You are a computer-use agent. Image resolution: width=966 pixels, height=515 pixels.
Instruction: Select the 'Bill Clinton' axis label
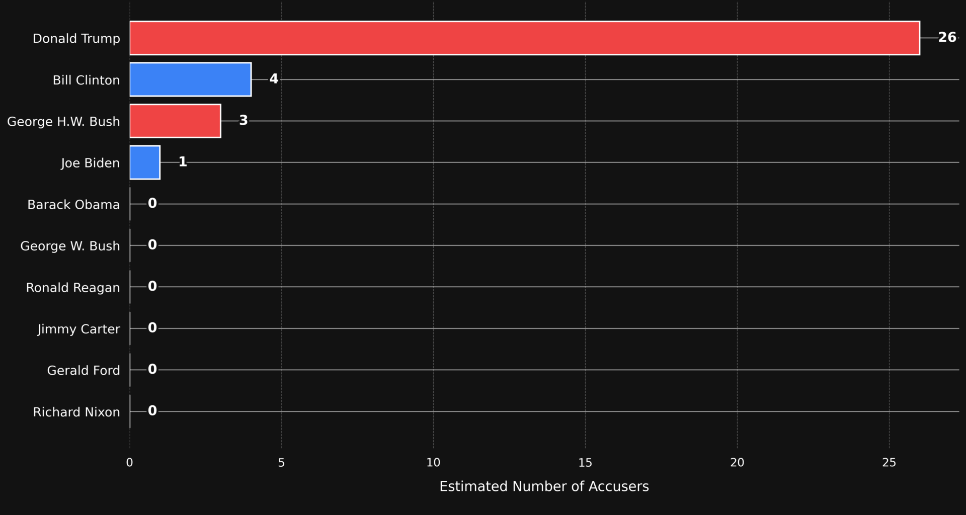click(x=87, y=80)
